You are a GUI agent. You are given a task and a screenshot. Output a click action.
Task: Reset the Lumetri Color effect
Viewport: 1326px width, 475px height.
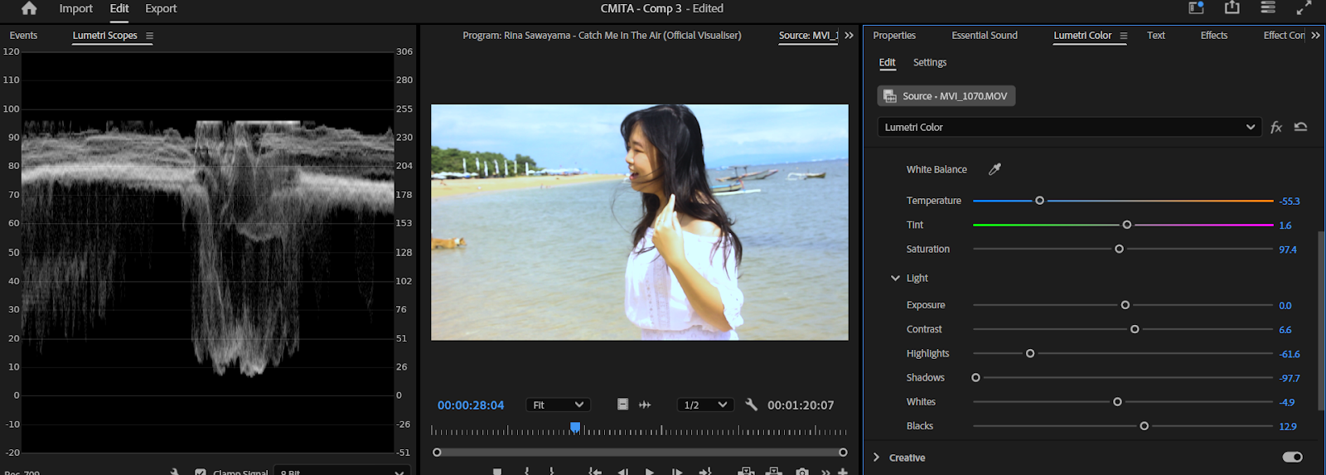[1300, 127]
